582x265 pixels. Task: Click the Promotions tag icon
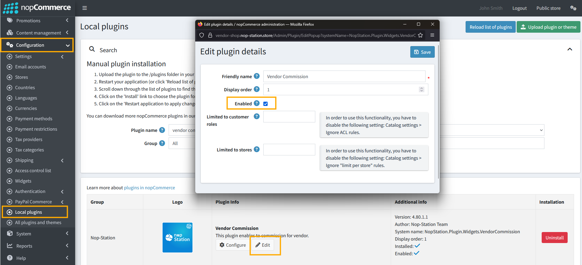point(10,20)
